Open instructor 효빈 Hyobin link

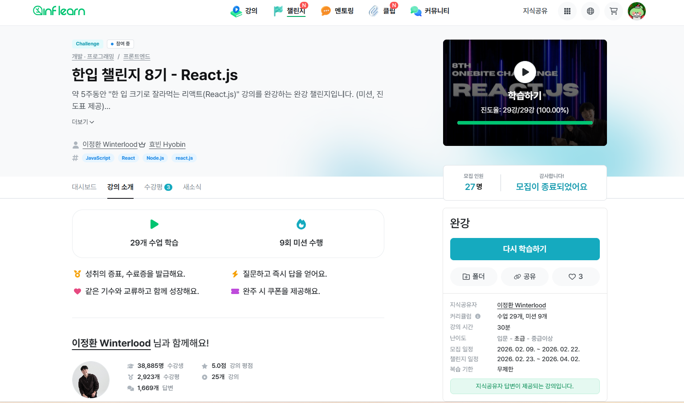click(x=167, y=145)
